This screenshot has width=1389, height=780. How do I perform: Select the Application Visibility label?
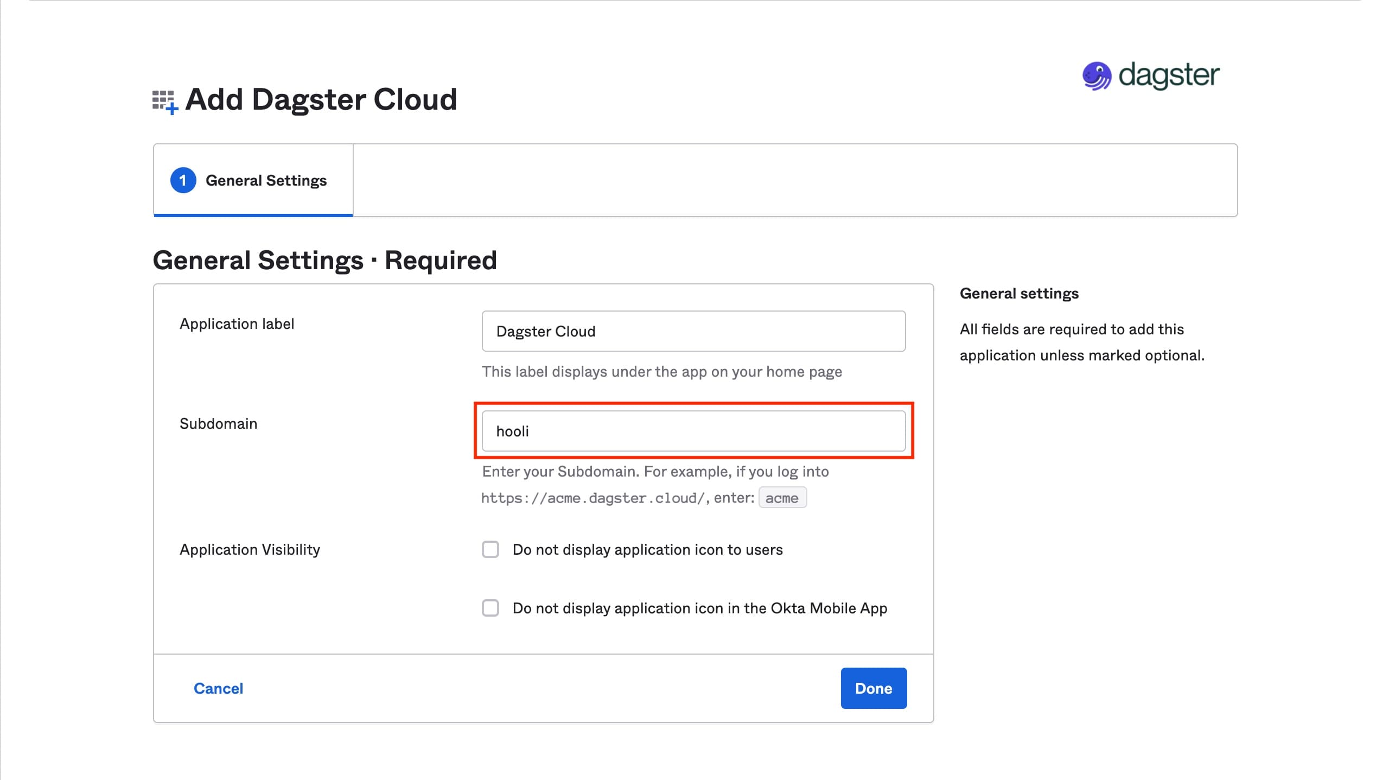click(x=250, y=549)
